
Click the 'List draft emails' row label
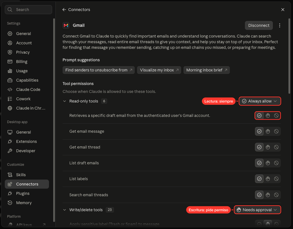(x=84, y=163)
